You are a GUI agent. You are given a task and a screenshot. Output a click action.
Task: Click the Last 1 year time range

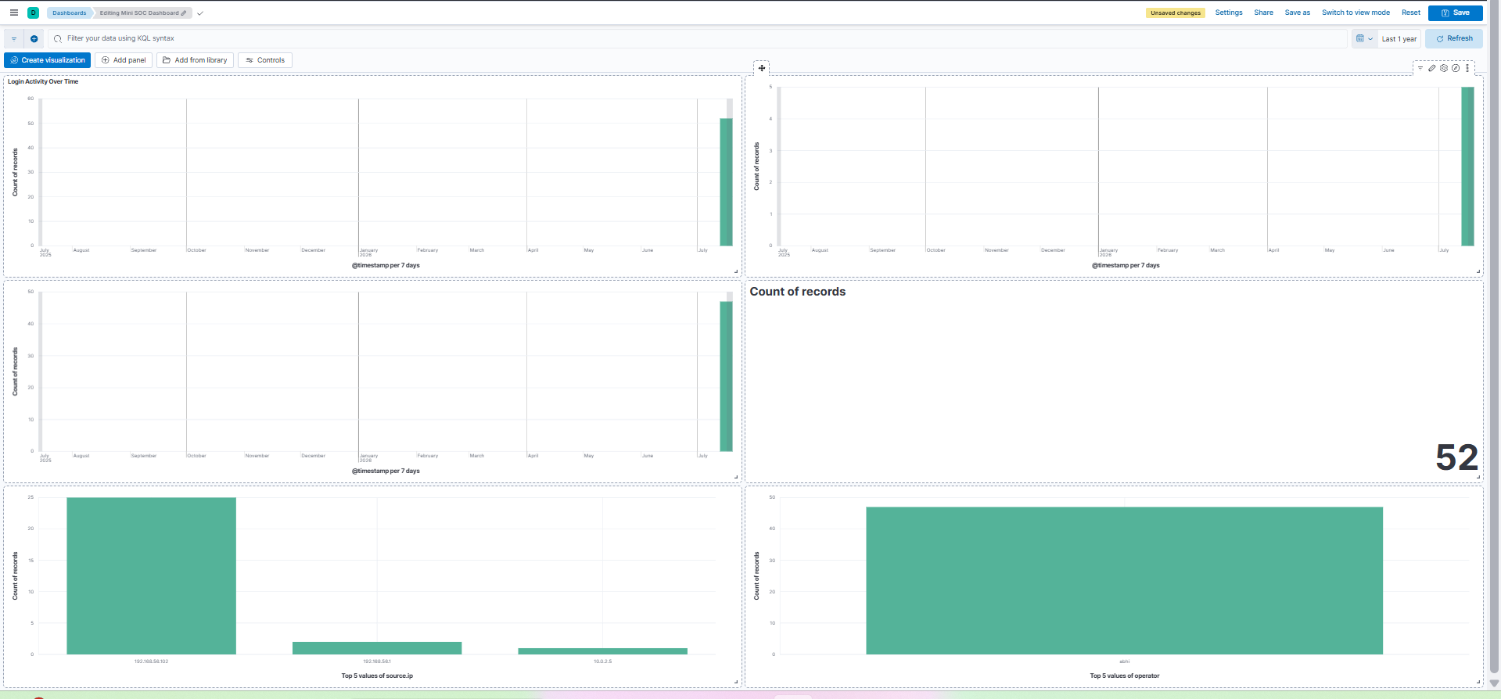pos(1399,39)
